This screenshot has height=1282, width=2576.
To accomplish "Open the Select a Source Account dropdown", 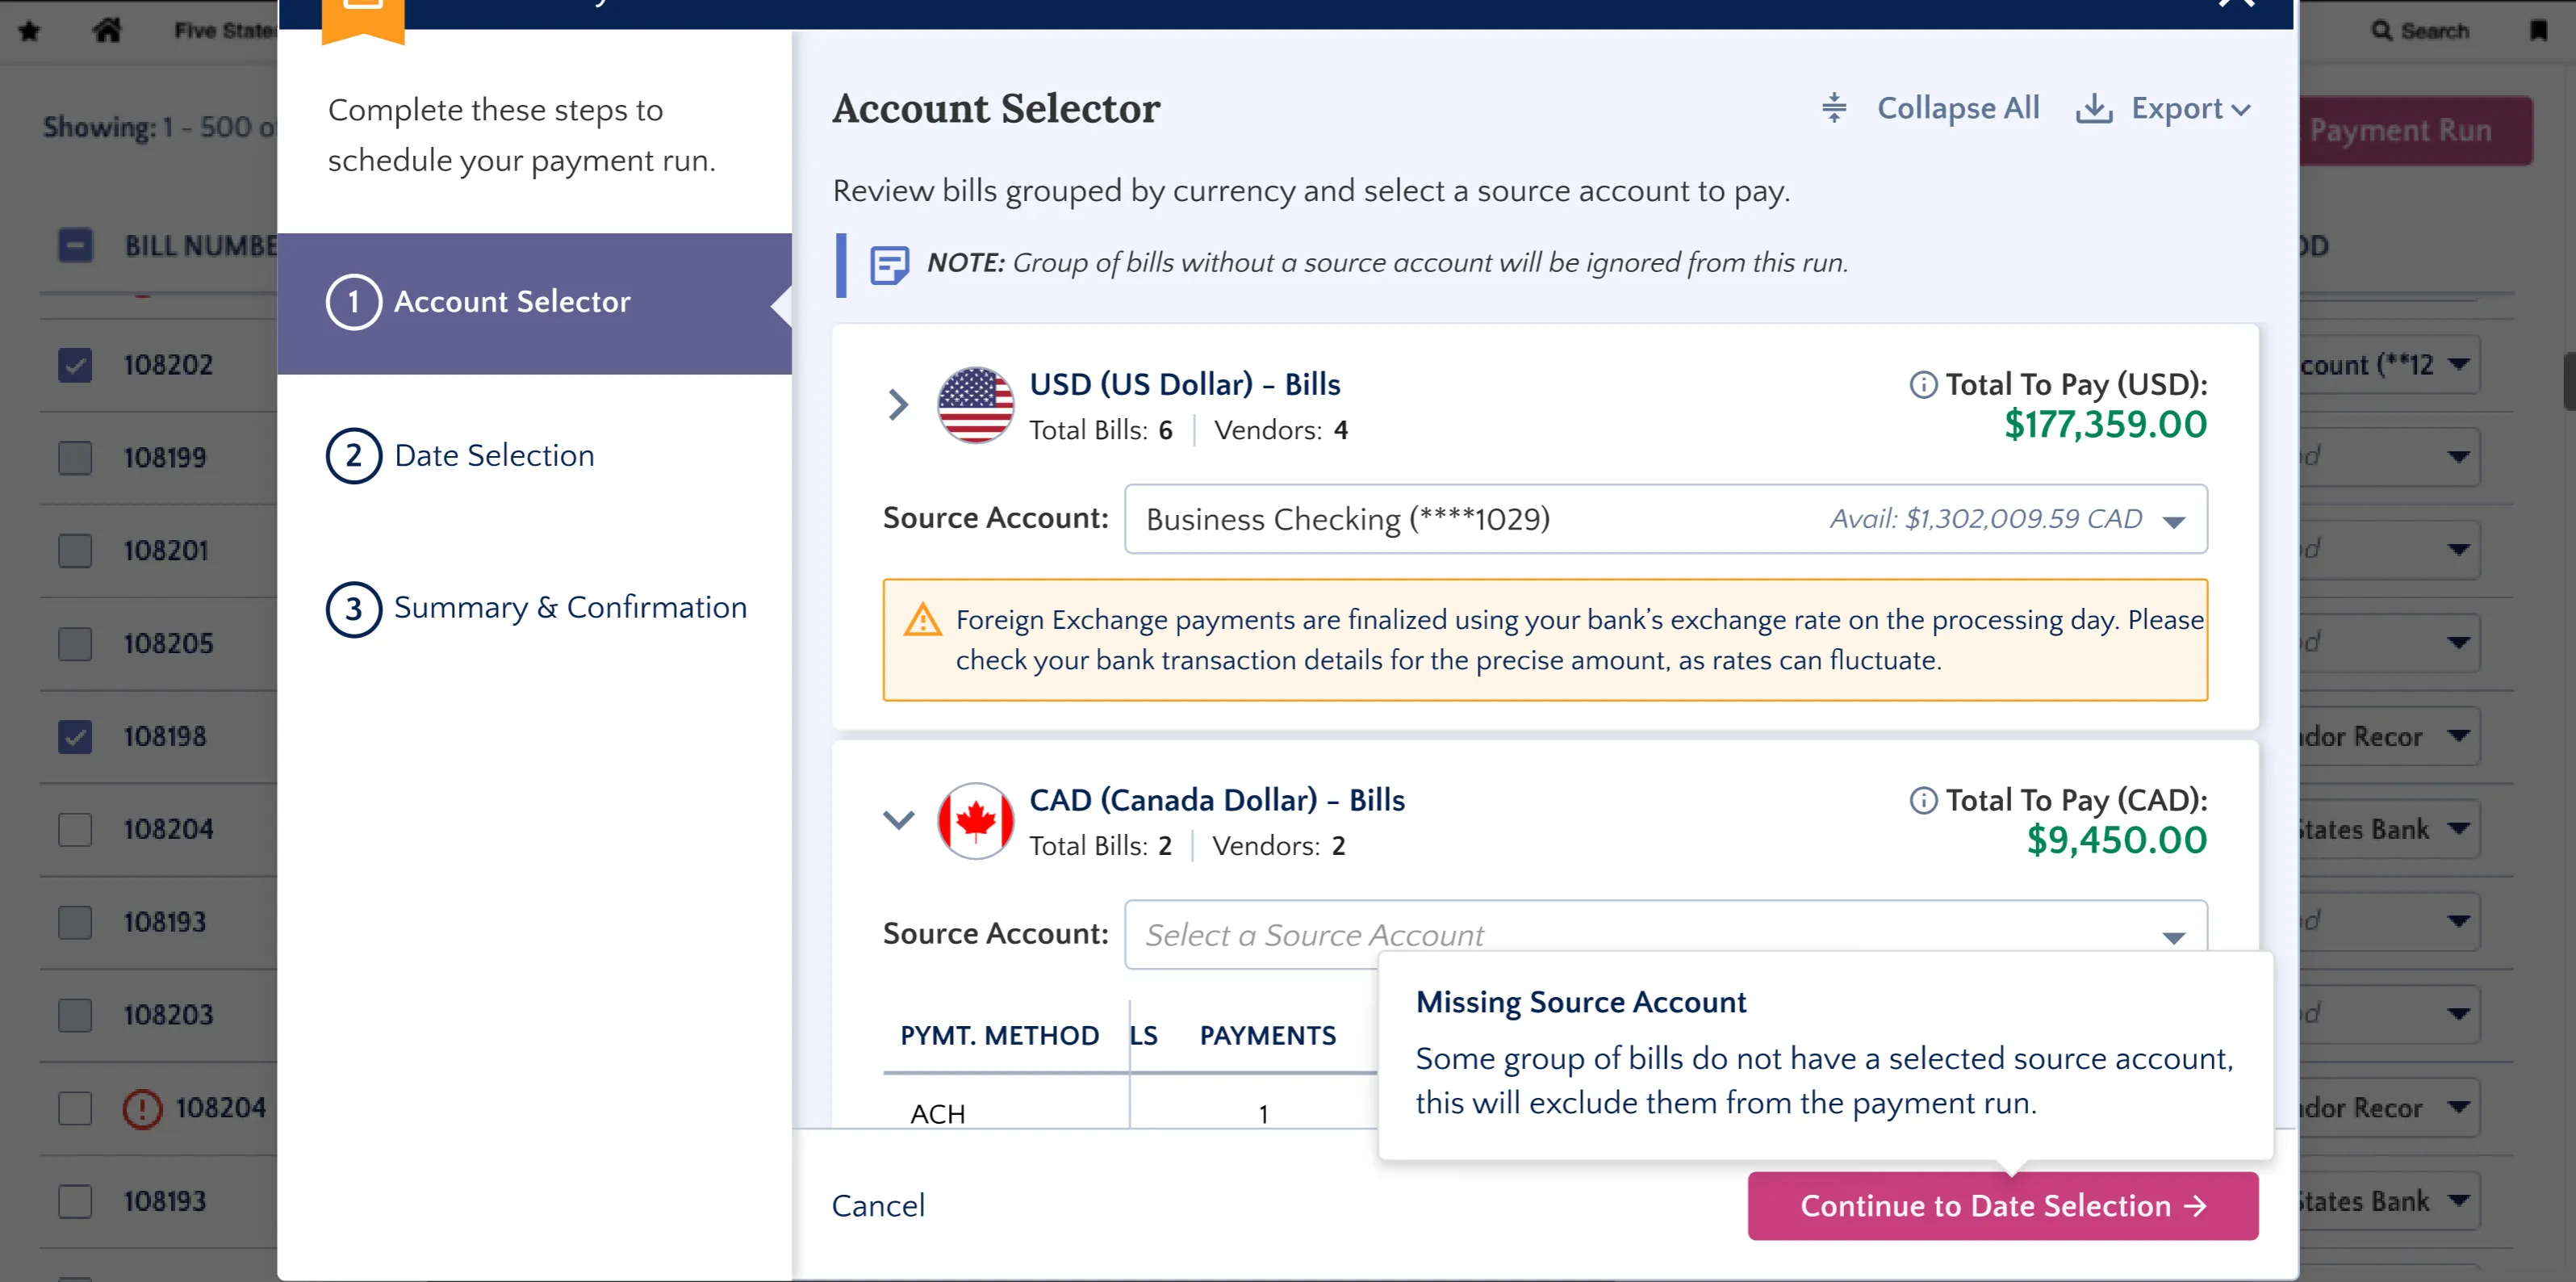I will pos(1665,934).
